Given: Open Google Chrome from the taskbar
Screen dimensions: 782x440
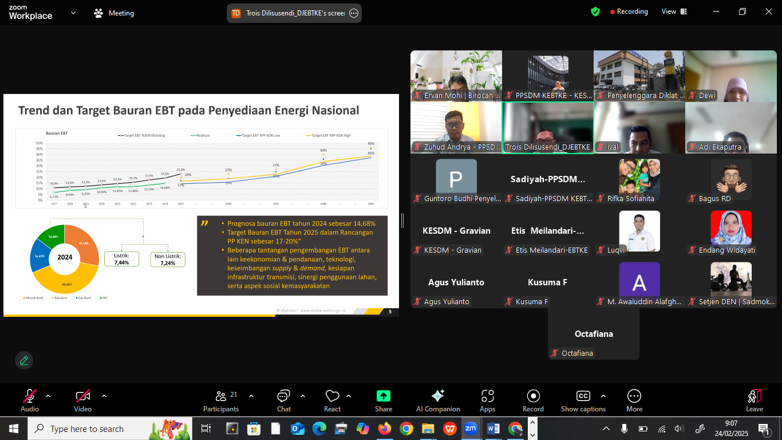Looking at the screenshot, I should [406, 429].
